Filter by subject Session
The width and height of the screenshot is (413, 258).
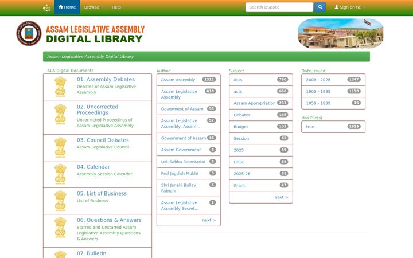(x=241, y=138)
